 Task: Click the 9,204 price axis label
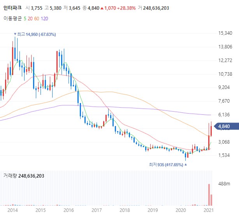pos(224,87)
